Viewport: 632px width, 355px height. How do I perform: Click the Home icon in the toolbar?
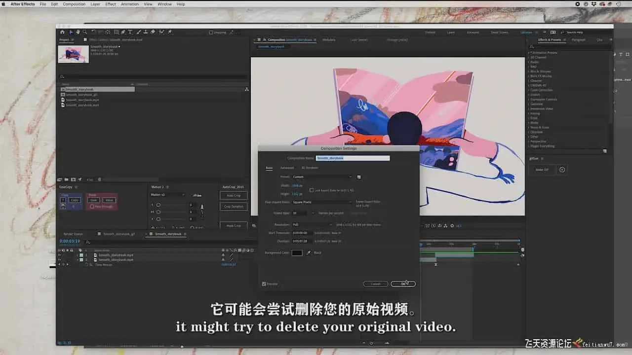click(63, 32)
